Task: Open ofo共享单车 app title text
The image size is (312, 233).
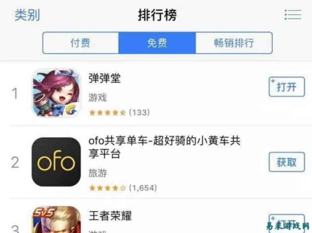Action: tap(164, 147)
